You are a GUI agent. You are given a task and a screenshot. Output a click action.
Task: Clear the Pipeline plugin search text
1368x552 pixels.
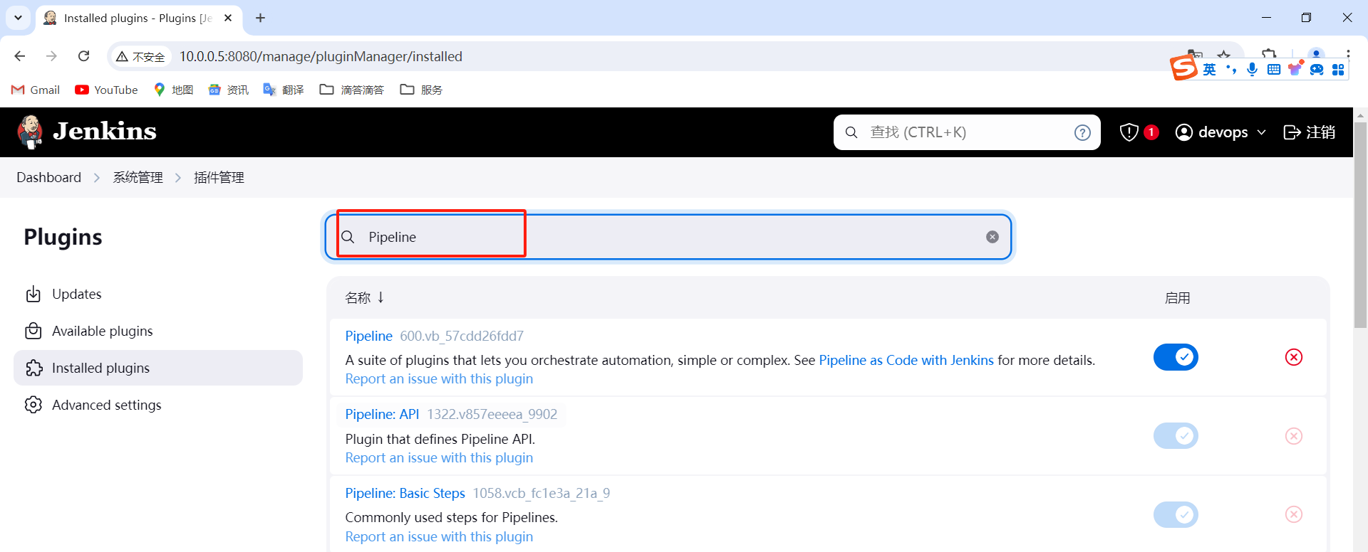(x=993, y=237)
